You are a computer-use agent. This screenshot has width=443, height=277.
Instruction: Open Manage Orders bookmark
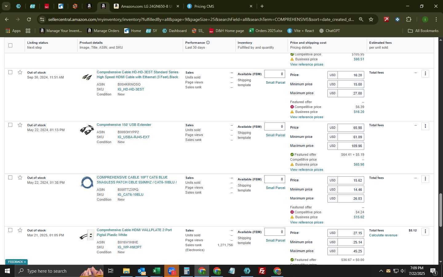click(103, 31)
